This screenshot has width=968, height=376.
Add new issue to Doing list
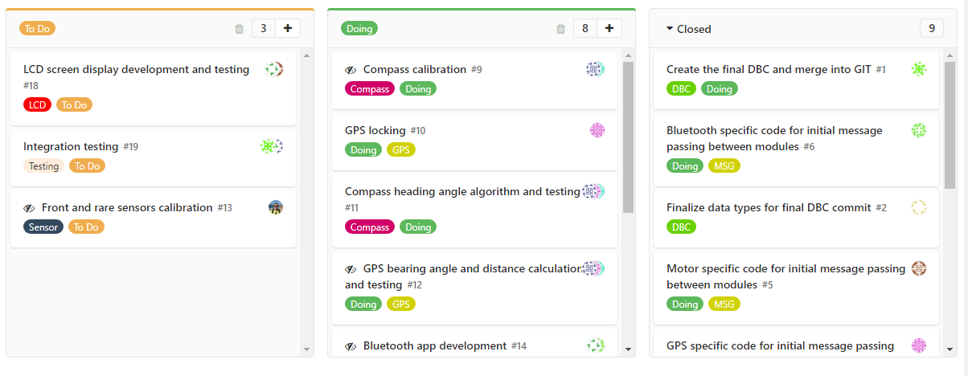[609, 28]
